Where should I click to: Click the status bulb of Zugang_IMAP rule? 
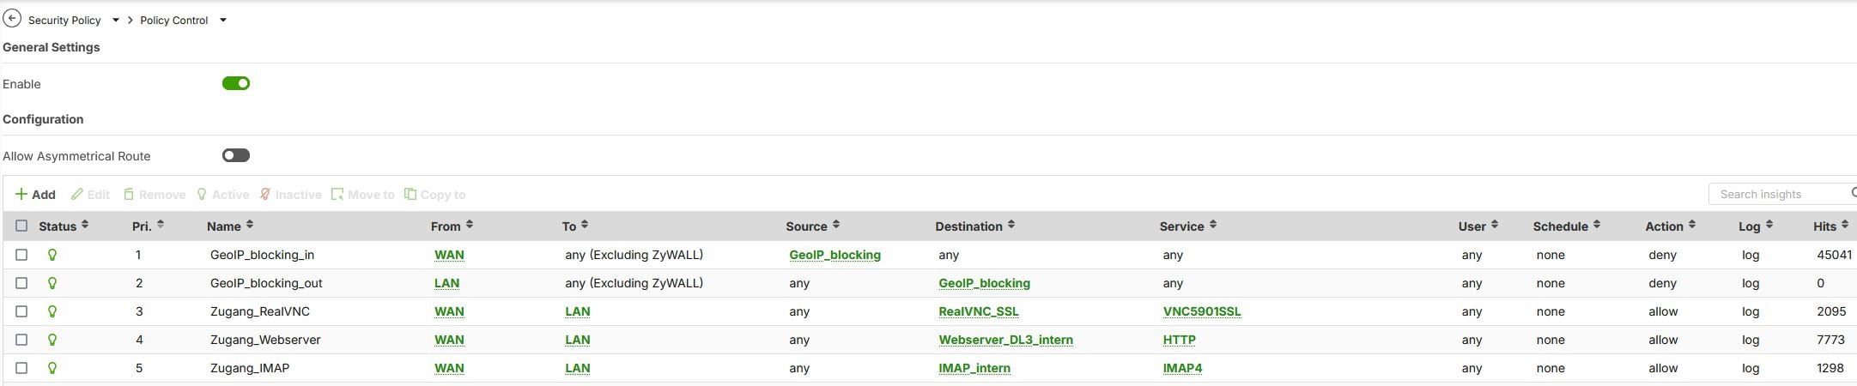click(52, 368)
